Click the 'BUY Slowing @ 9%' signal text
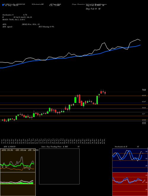 click(46, 27)
